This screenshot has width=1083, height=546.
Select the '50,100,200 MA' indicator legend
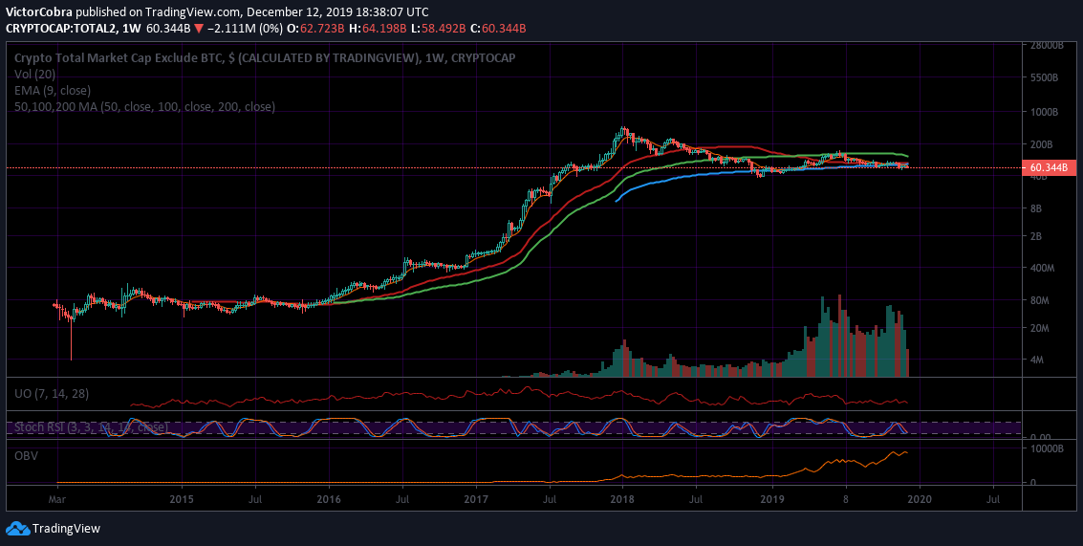coord(145,107)
